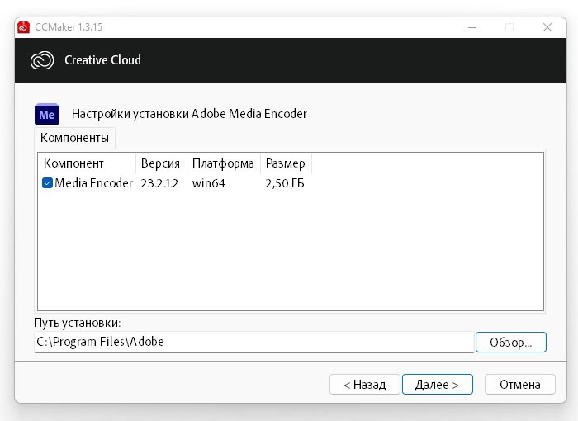Image resolution: width=578 pixels, height=421 pixels.
Task: Click the version value 23.2.1.2
Action: click(159, 183)
